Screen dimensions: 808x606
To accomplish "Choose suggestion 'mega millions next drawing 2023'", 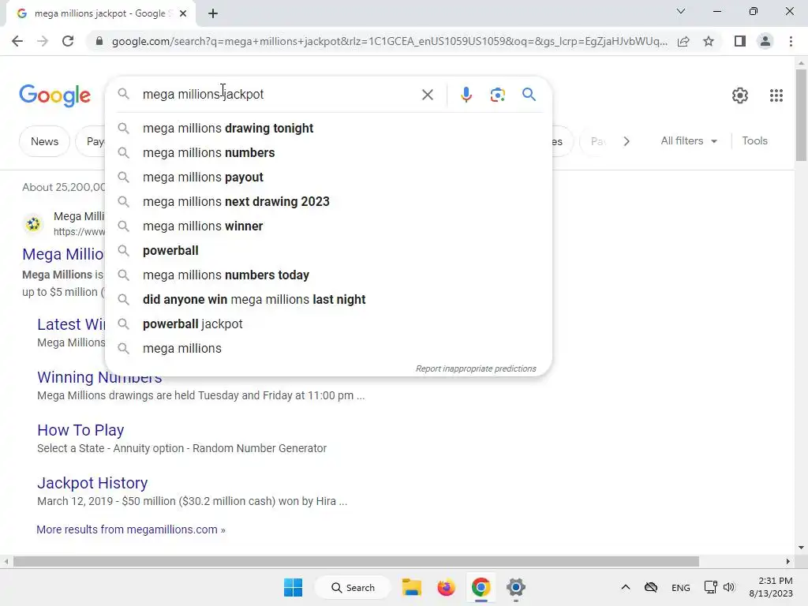I will (x=328, y=202).
